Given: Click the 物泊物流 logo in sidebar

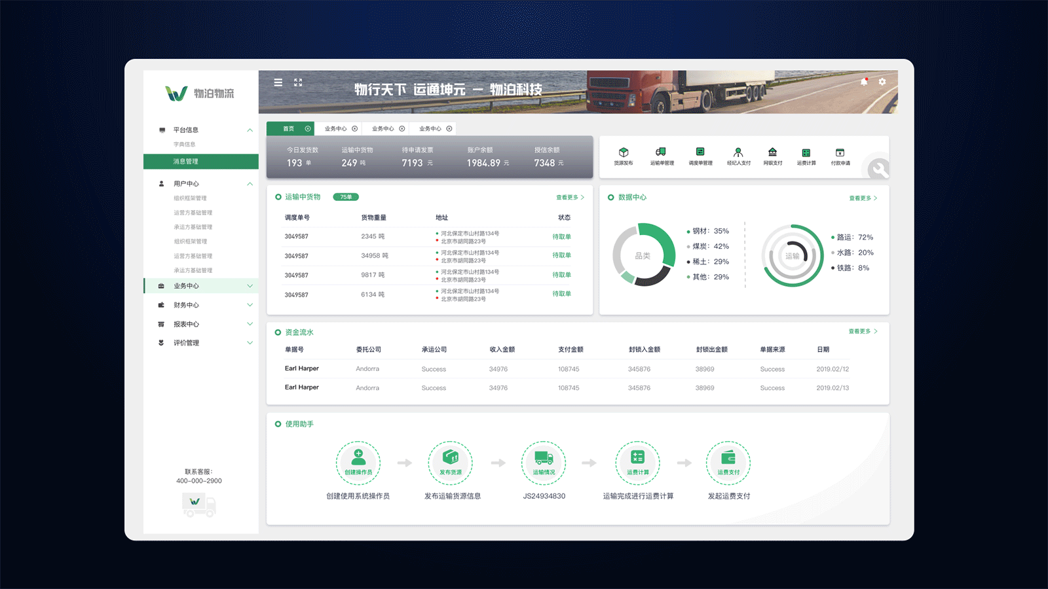Looking at the screenshot, I should tap(200, 94).
